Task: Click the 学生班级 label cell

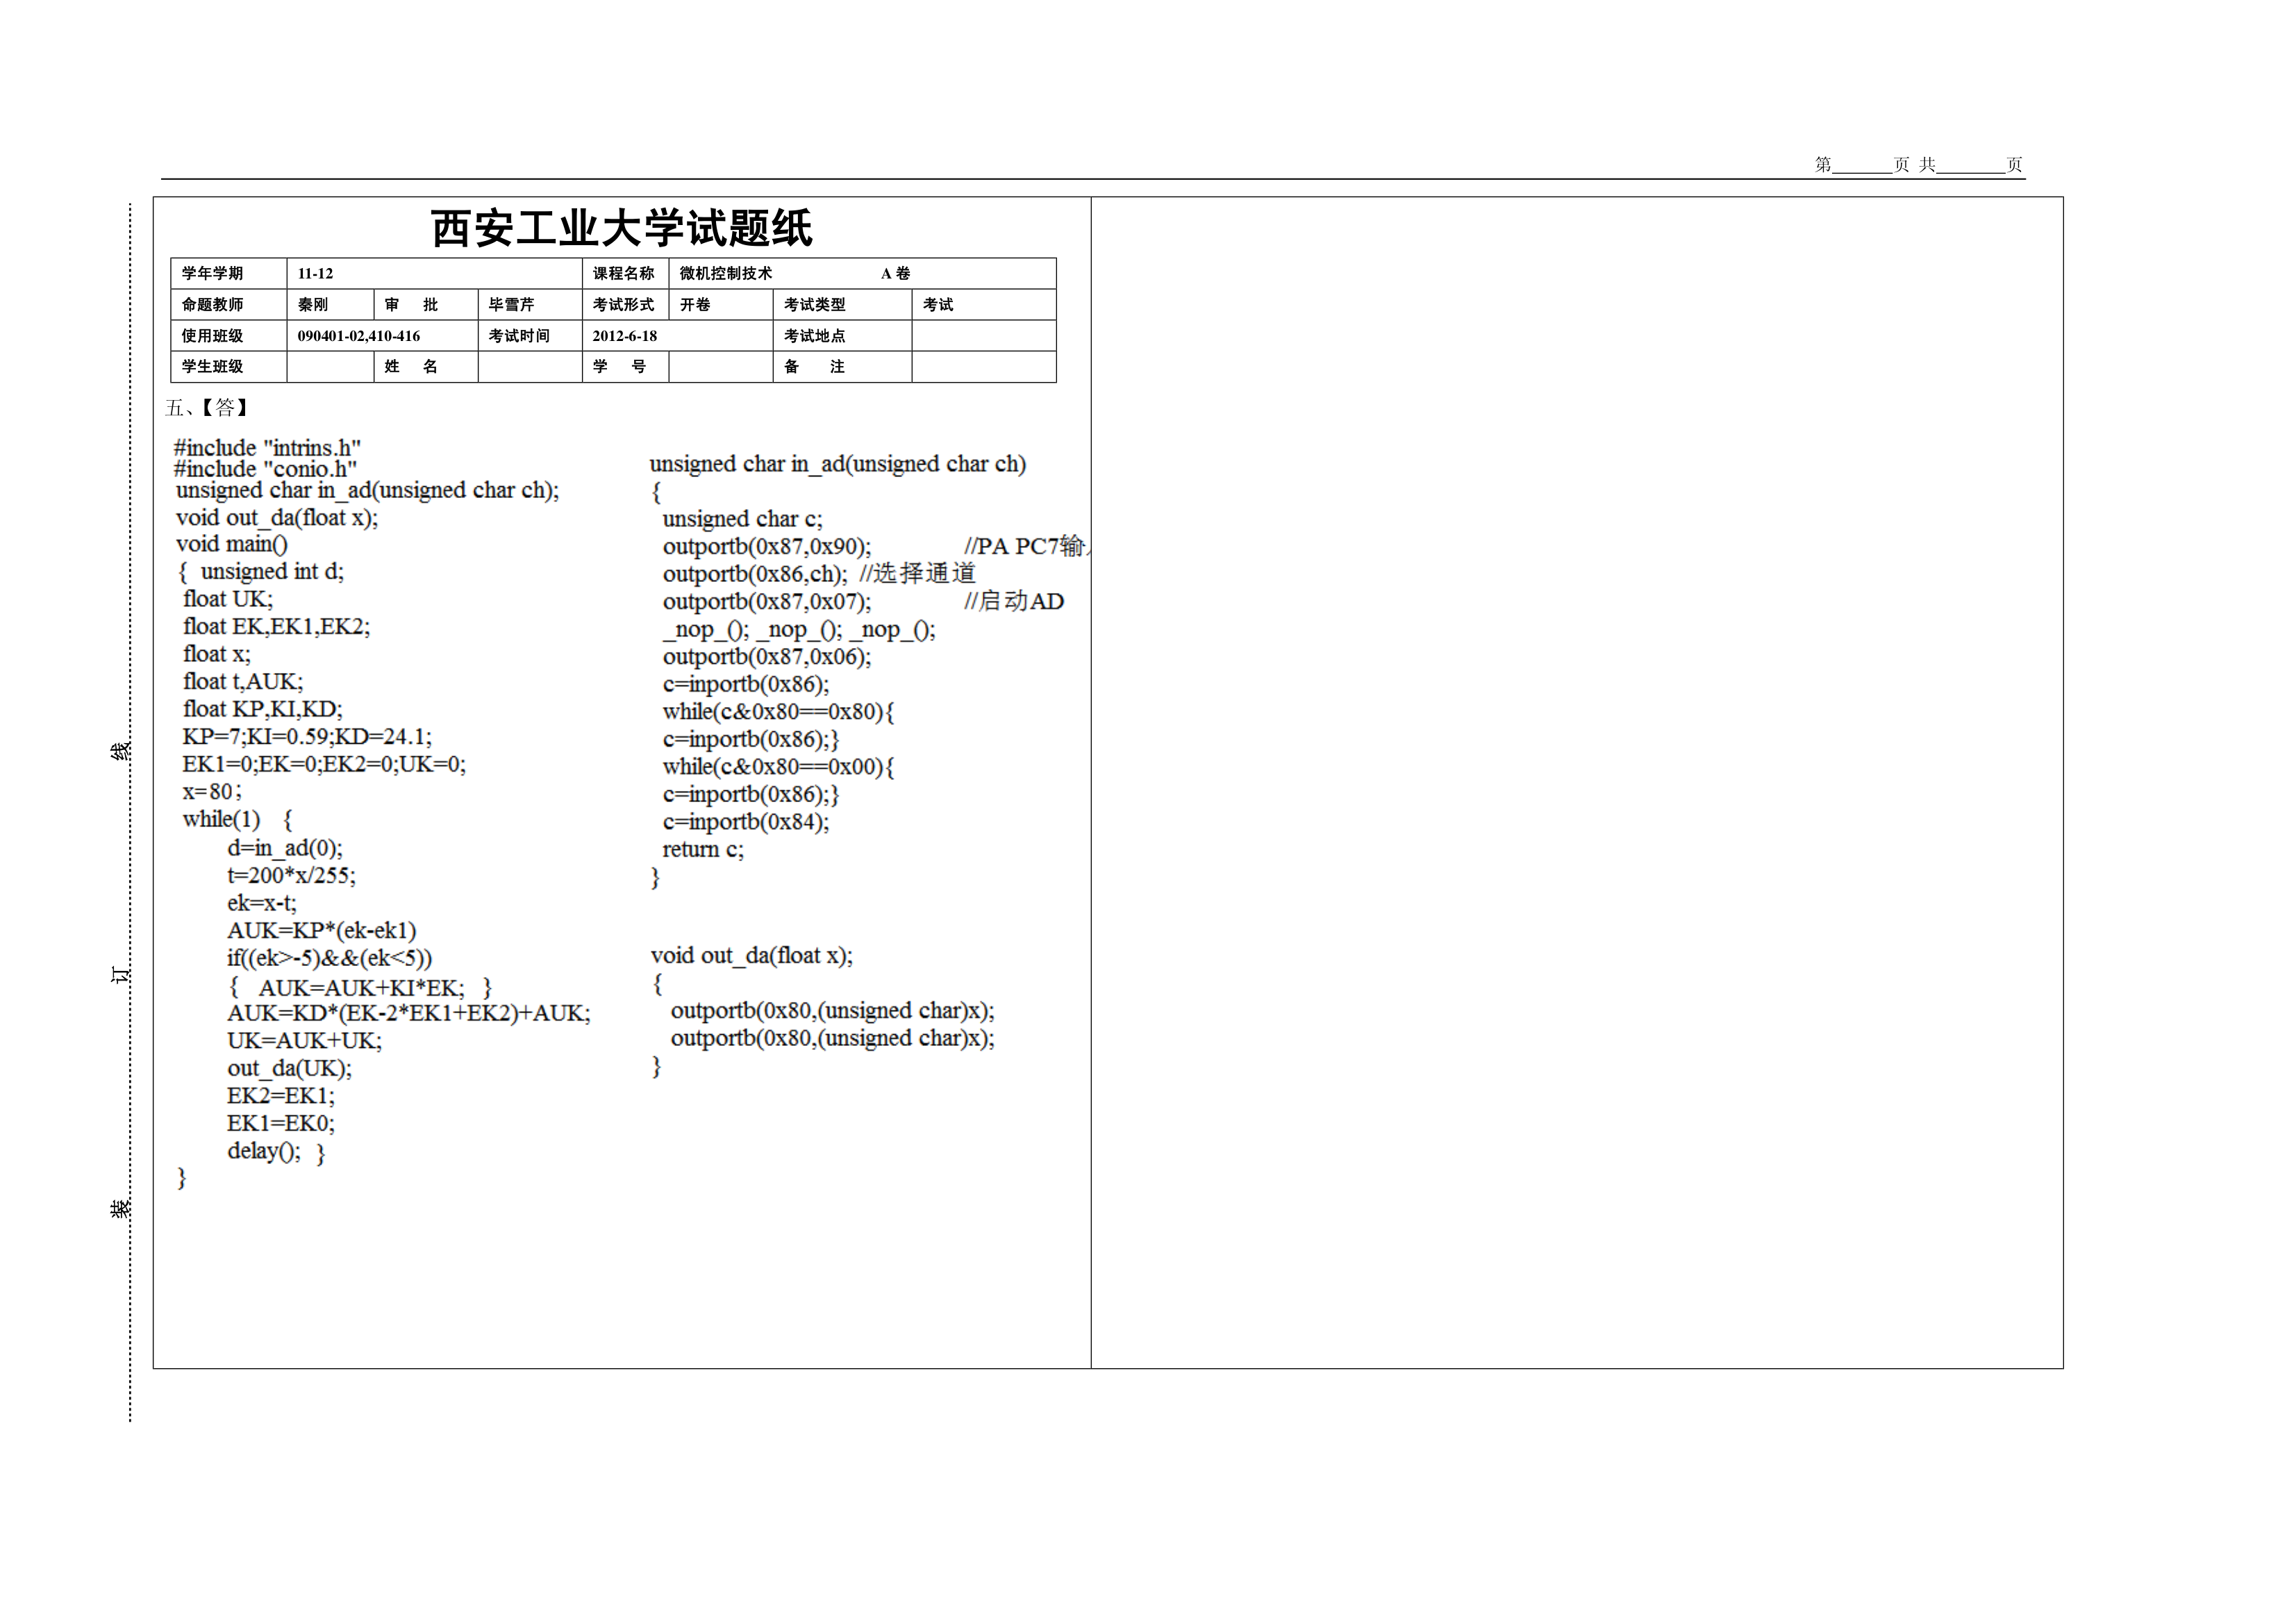Action: (229, 366)
